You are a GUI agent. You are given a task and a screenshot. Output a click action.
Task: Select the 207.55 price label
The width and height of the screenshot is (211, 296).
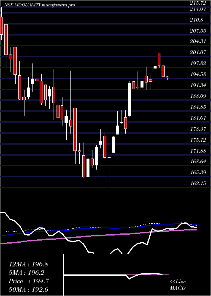pyautogui.click(x=197, y=30)
